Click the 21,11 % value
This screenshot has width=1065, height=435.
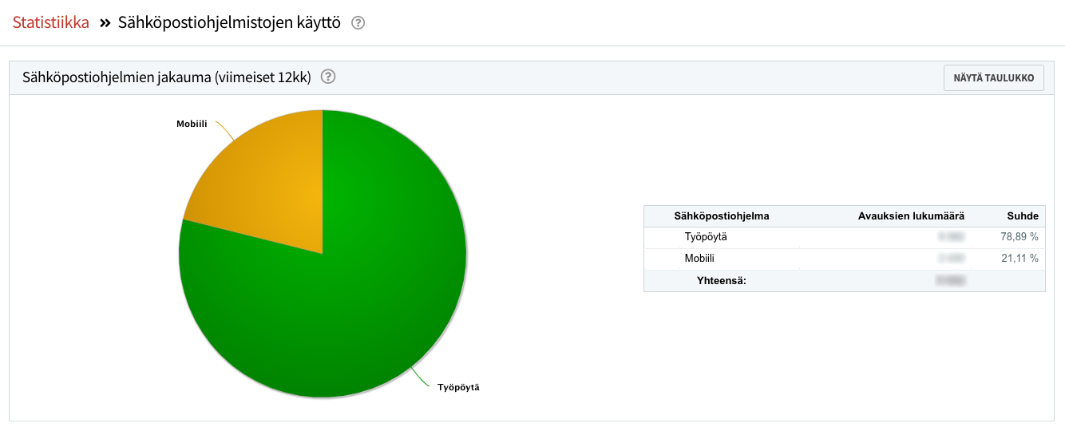[1019, 259]
